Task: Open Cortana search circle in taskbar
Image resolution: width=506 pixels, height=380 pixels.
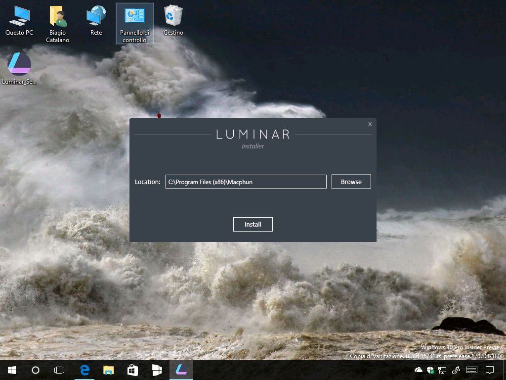Action: [36, 370]
